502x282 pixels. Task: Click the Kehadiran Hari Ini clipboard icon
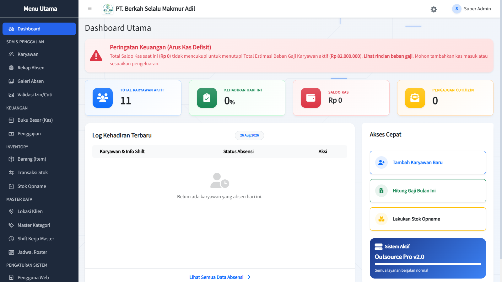pyautogui.click(x=207, y=98)
